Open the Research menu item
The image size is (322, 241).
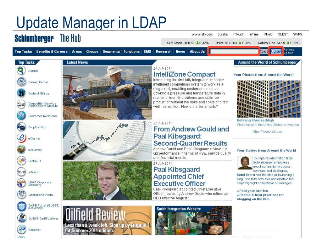tap(164, 51)
